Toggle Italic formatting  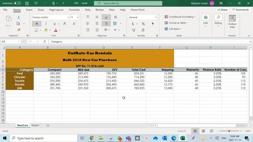tap(46, 24)
